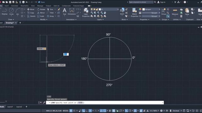Click the Plot (print) icon in quick access toolbar
The image size is (202, 113).
click(x=23, y=2)
